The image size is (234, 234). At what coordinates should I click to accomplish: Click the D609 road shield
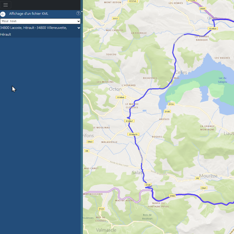pyautogui.click(x=203, y=9)
